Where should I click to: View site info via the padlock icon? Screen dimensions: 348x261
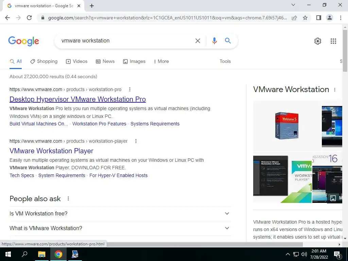tap(43, 18)
